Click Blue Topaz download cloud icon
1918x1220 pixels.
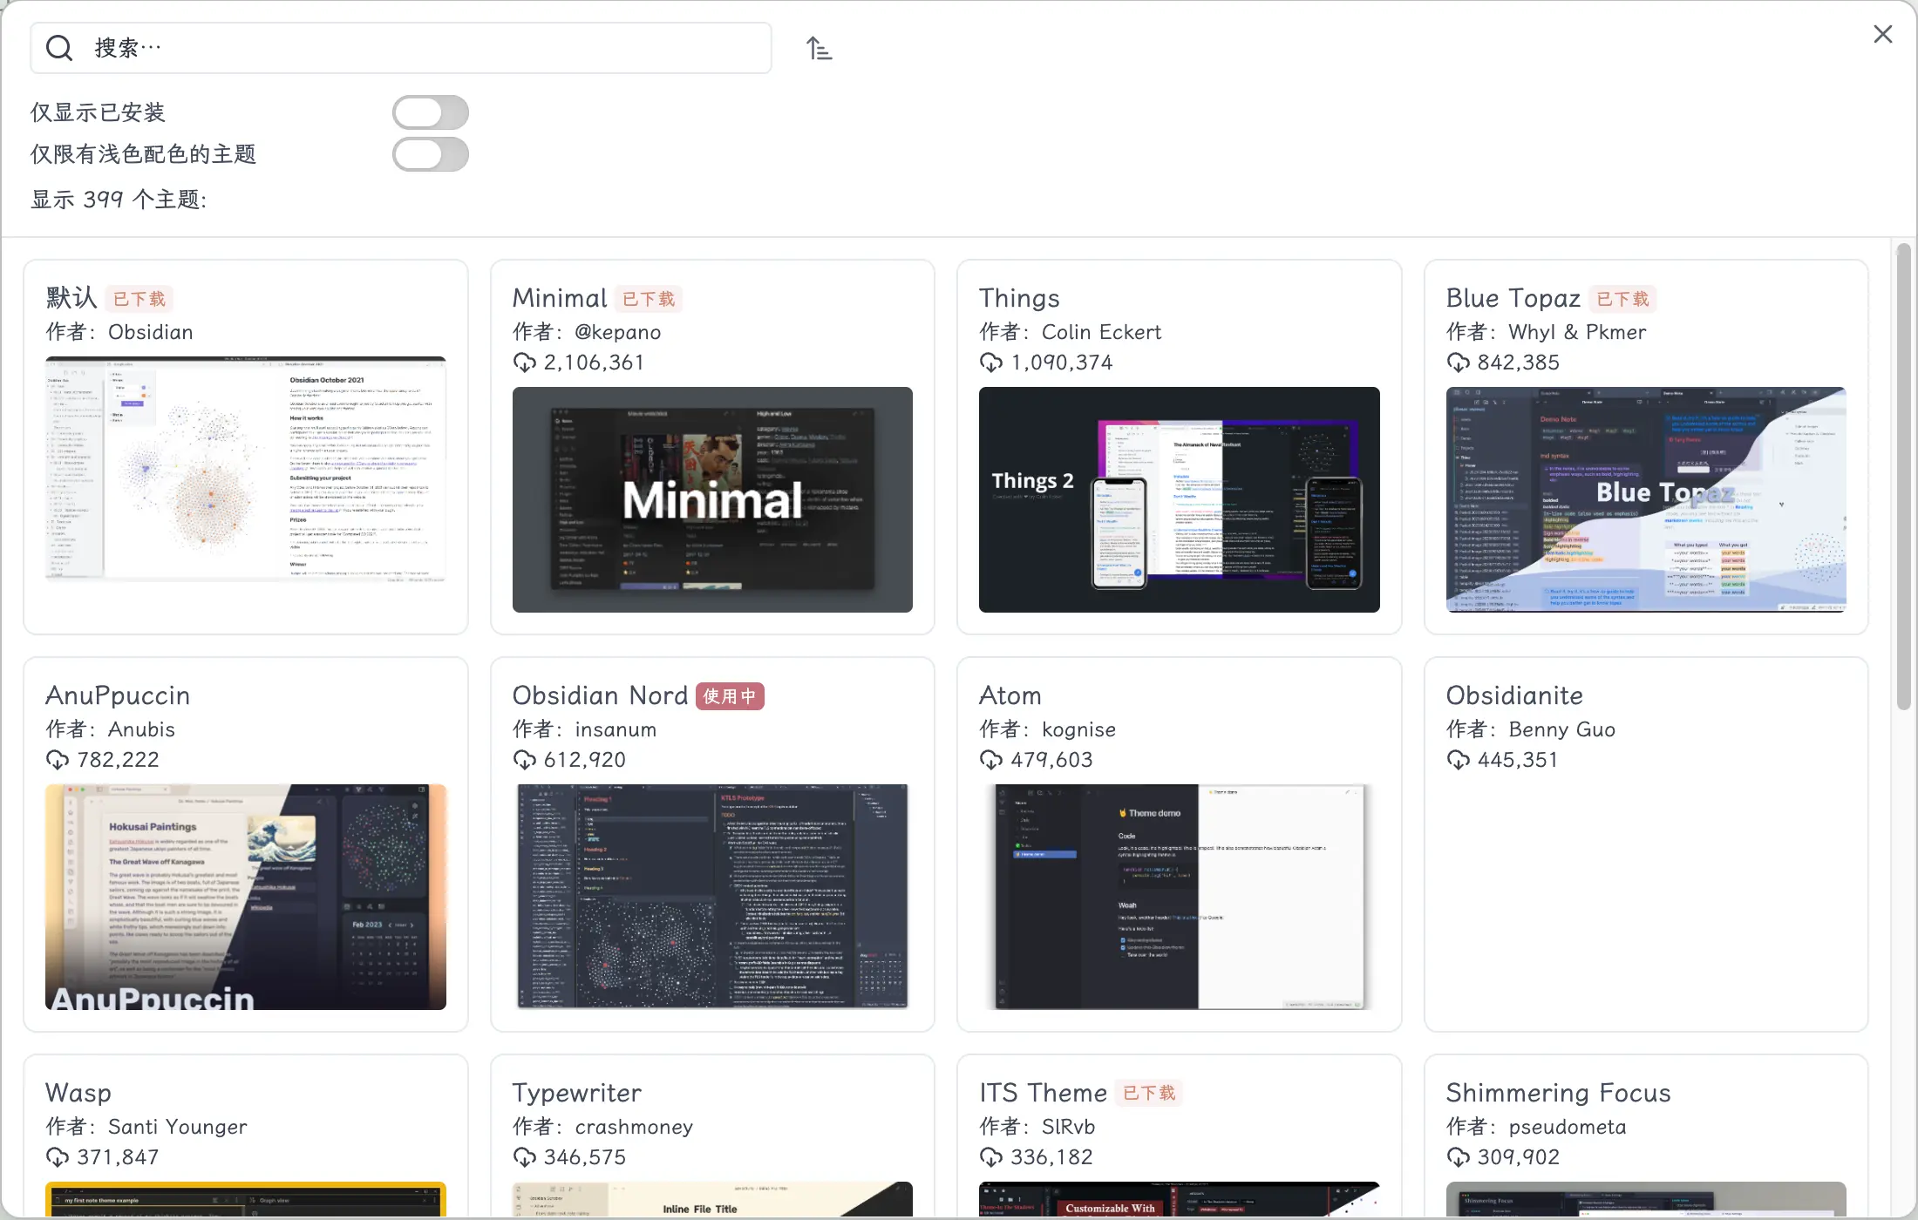(1459, 363)
